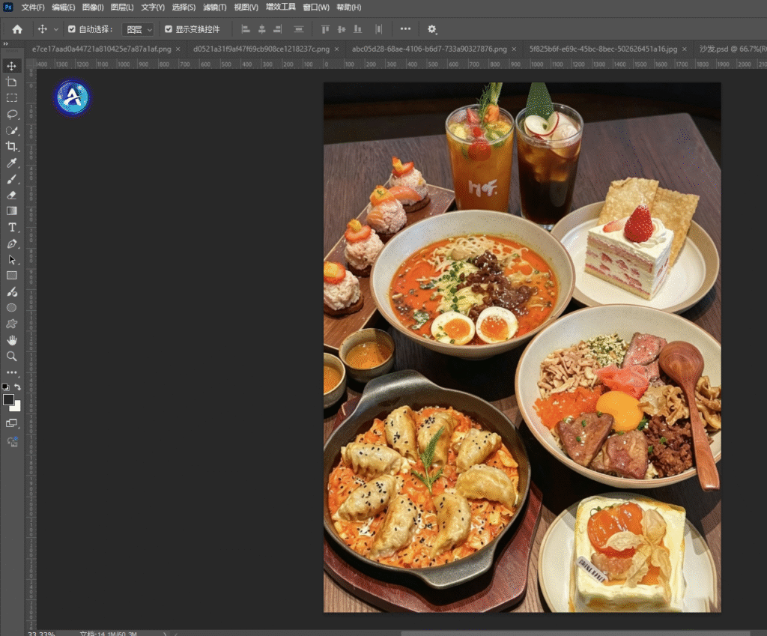This screenshot has width=767, height=636.
Task: Align right edges in options bar
Action: tap(278, 29)
